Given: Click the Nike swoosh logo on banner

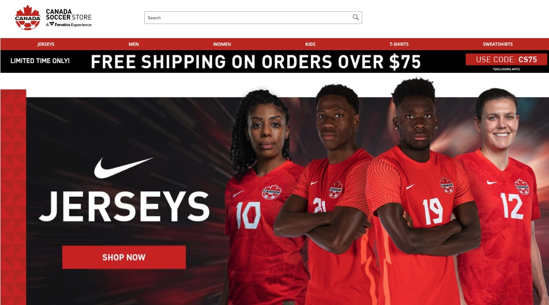Looking at the screenshot, I should 124,168.
